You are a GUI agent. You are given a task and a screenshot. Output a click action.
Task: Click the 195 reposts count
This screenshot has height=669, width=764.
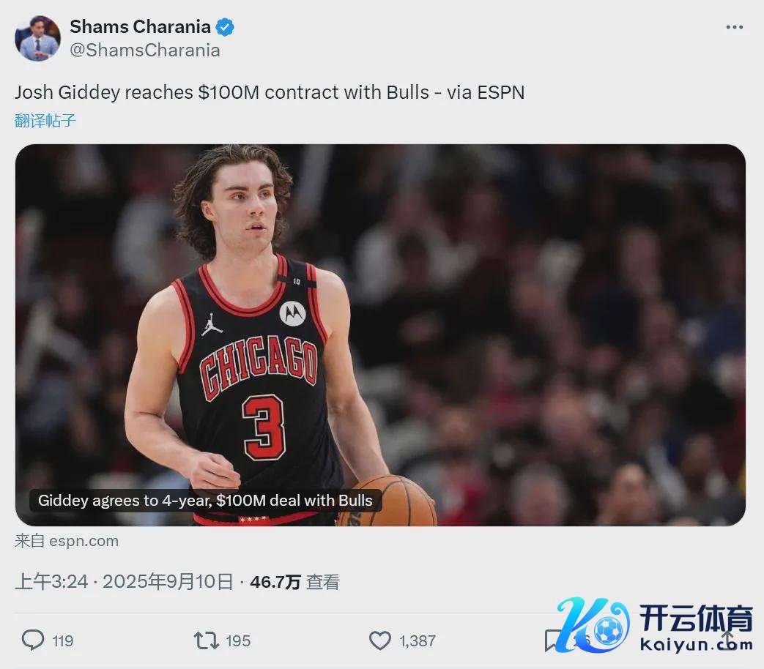238,640
